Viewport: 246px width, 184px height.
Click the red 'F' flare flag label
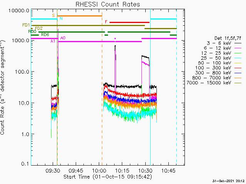106,22
